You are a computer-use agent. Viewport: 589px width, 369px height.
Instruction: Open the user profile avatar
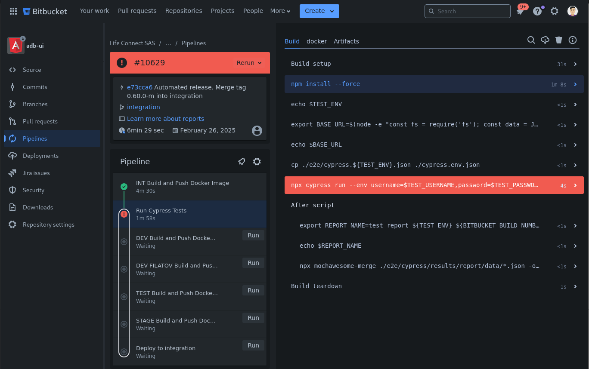click(x=573, y=11)
